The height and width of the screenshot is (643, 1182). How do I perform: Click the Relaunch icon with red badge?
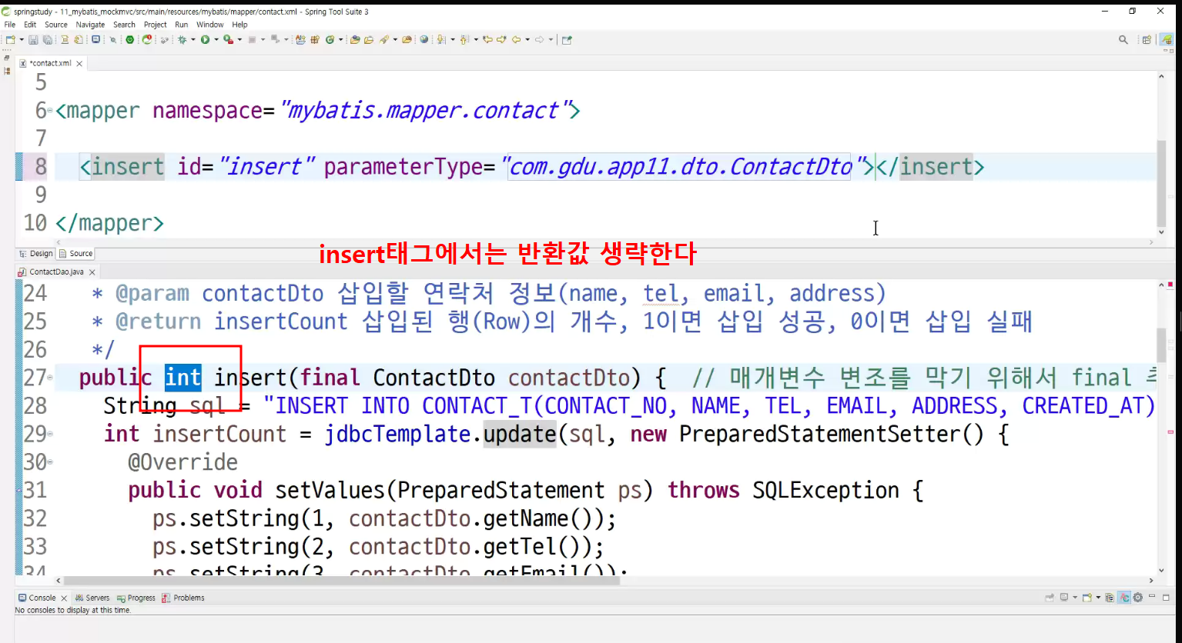tap(147, 40)
